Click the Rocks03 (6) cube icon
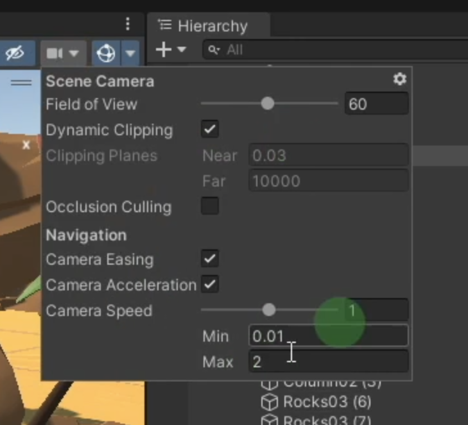This screenshot has width=468, height=425. [270, 402]
